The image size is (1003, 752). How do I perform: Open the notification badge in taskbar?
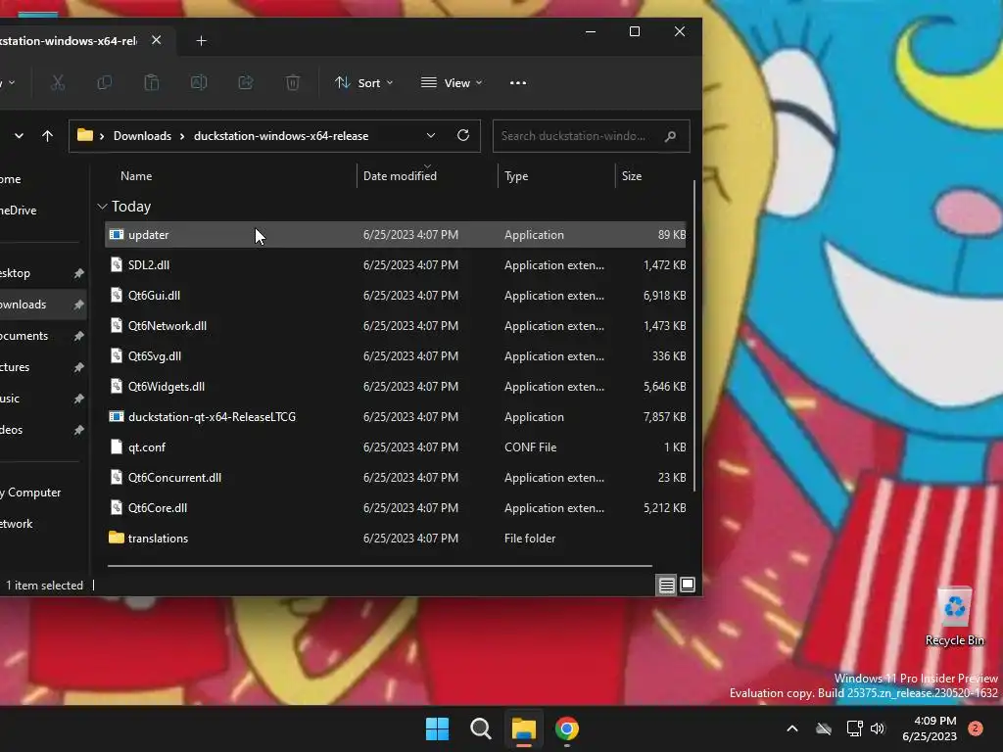pyautogui.click(x=975, y=728)
